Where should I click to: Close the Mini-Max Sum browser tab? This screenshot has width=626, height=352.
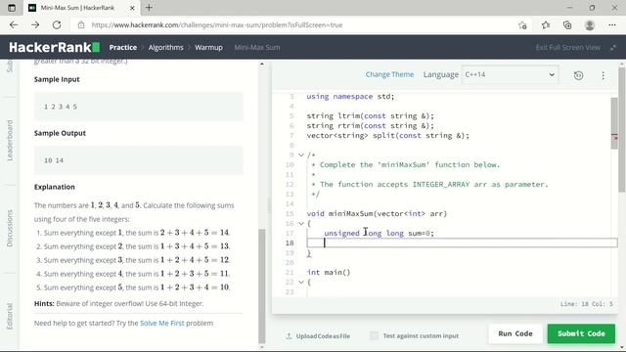[x=132, y=8]
